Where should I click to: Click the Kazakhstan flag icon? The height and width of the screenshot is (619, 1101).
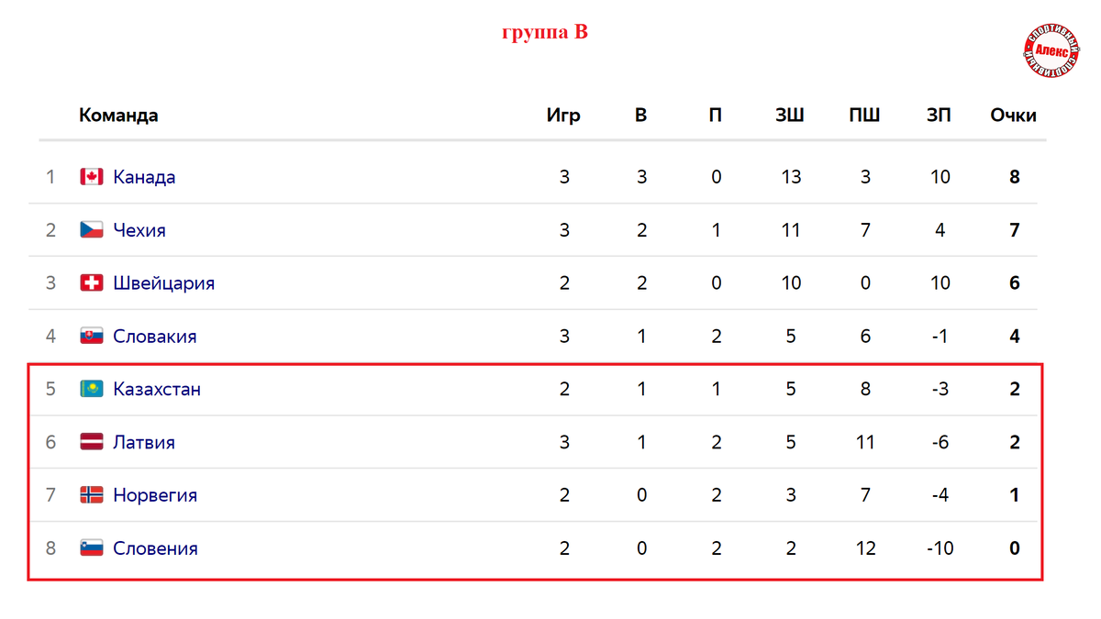[x=91, y=389]
